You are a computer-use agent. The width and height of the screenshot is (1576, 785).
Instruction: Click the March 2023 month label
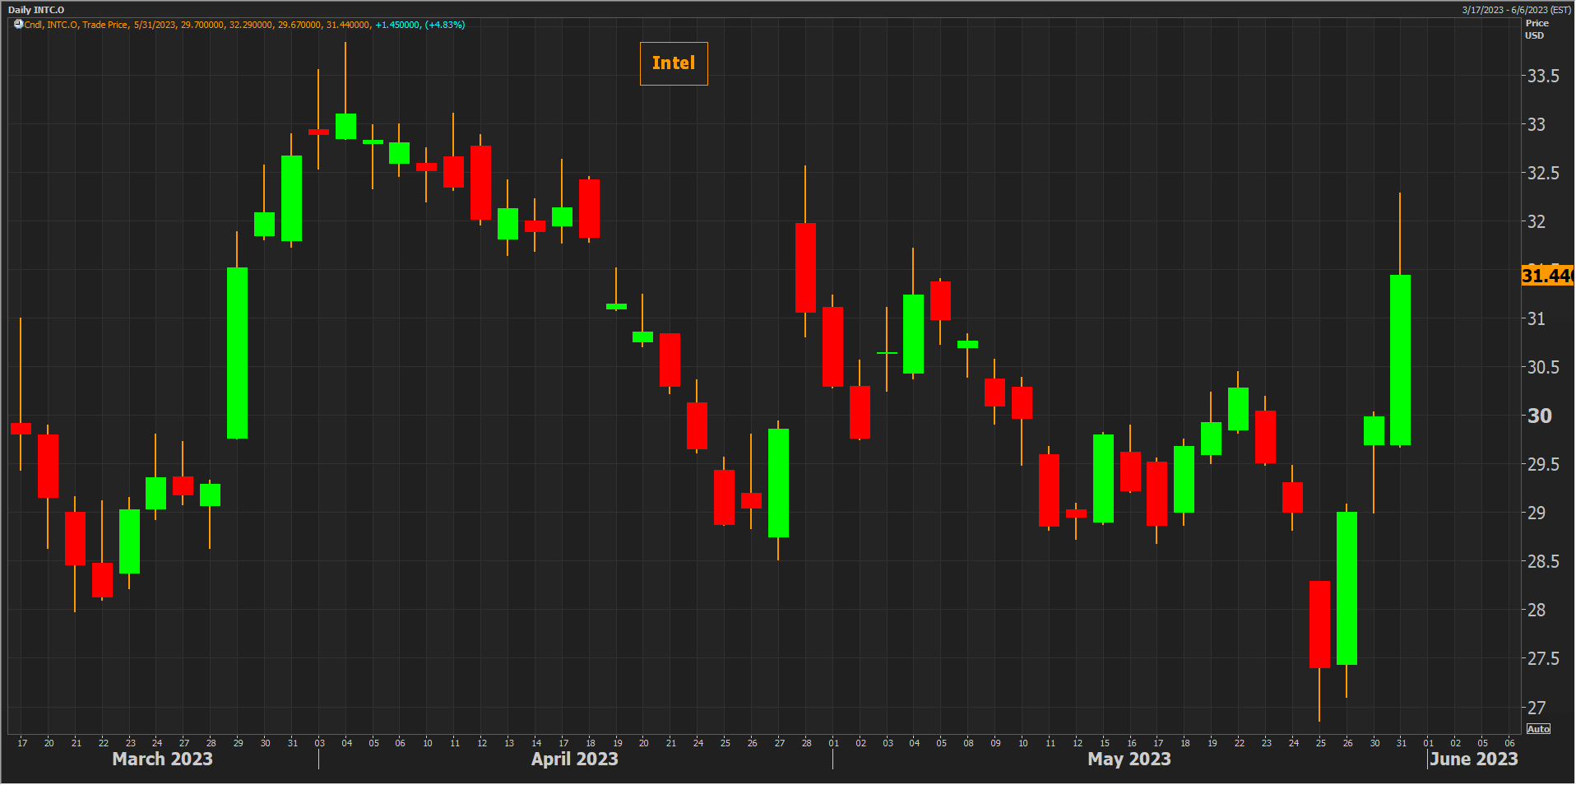[x=162, y=759]
